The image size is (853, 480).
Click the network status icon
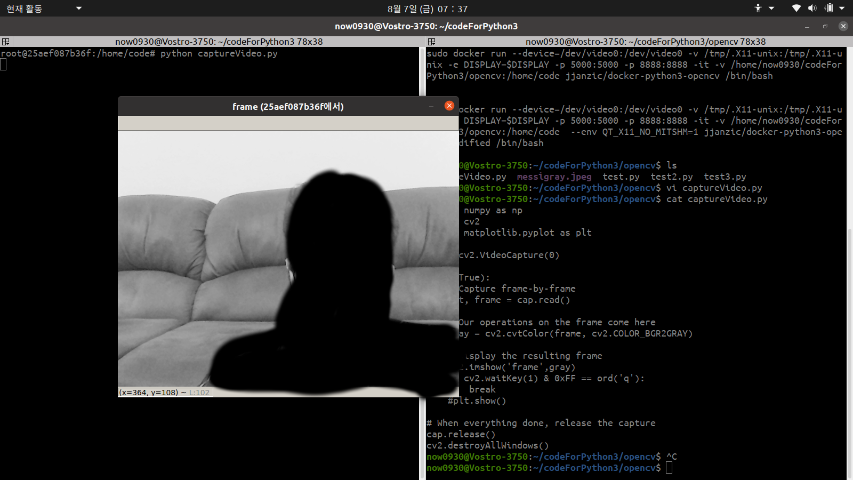tap(796, 8)
